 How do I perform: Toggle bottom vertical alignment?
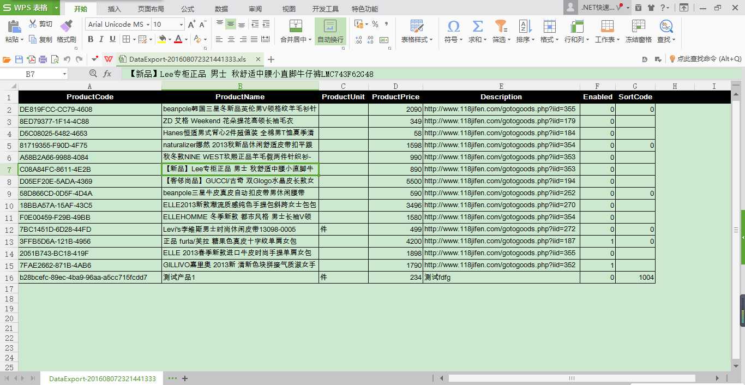242,24
